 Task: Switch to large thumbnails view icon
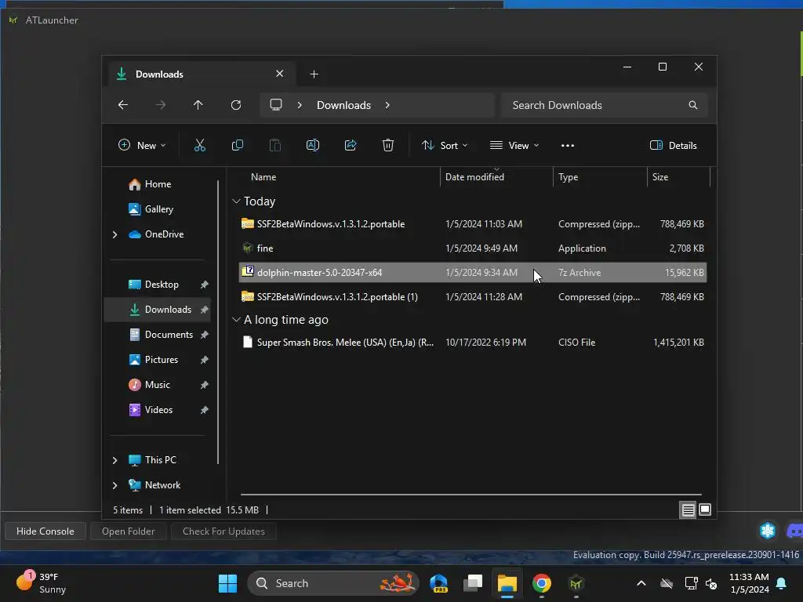705,510
